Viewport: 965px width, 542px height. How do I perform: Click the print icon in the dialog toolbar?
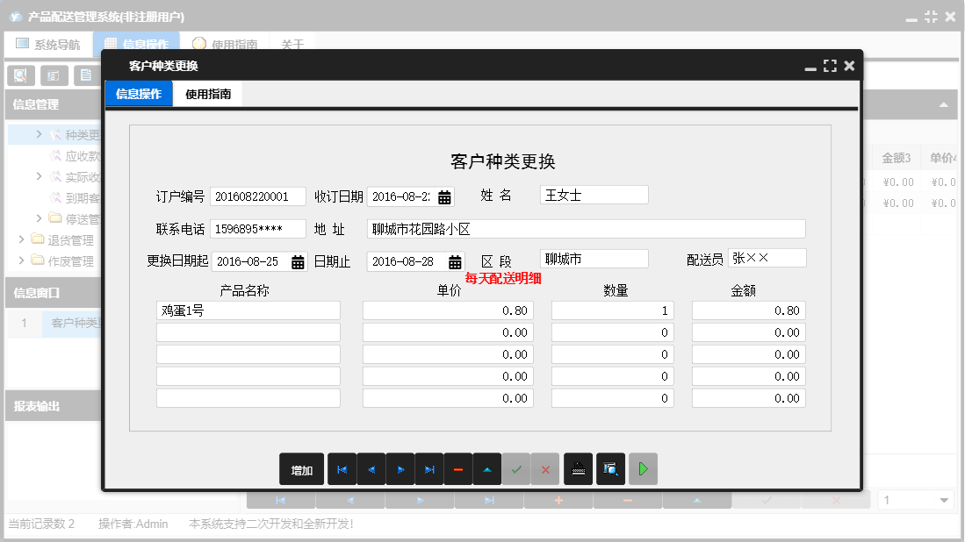click(578, 469)
